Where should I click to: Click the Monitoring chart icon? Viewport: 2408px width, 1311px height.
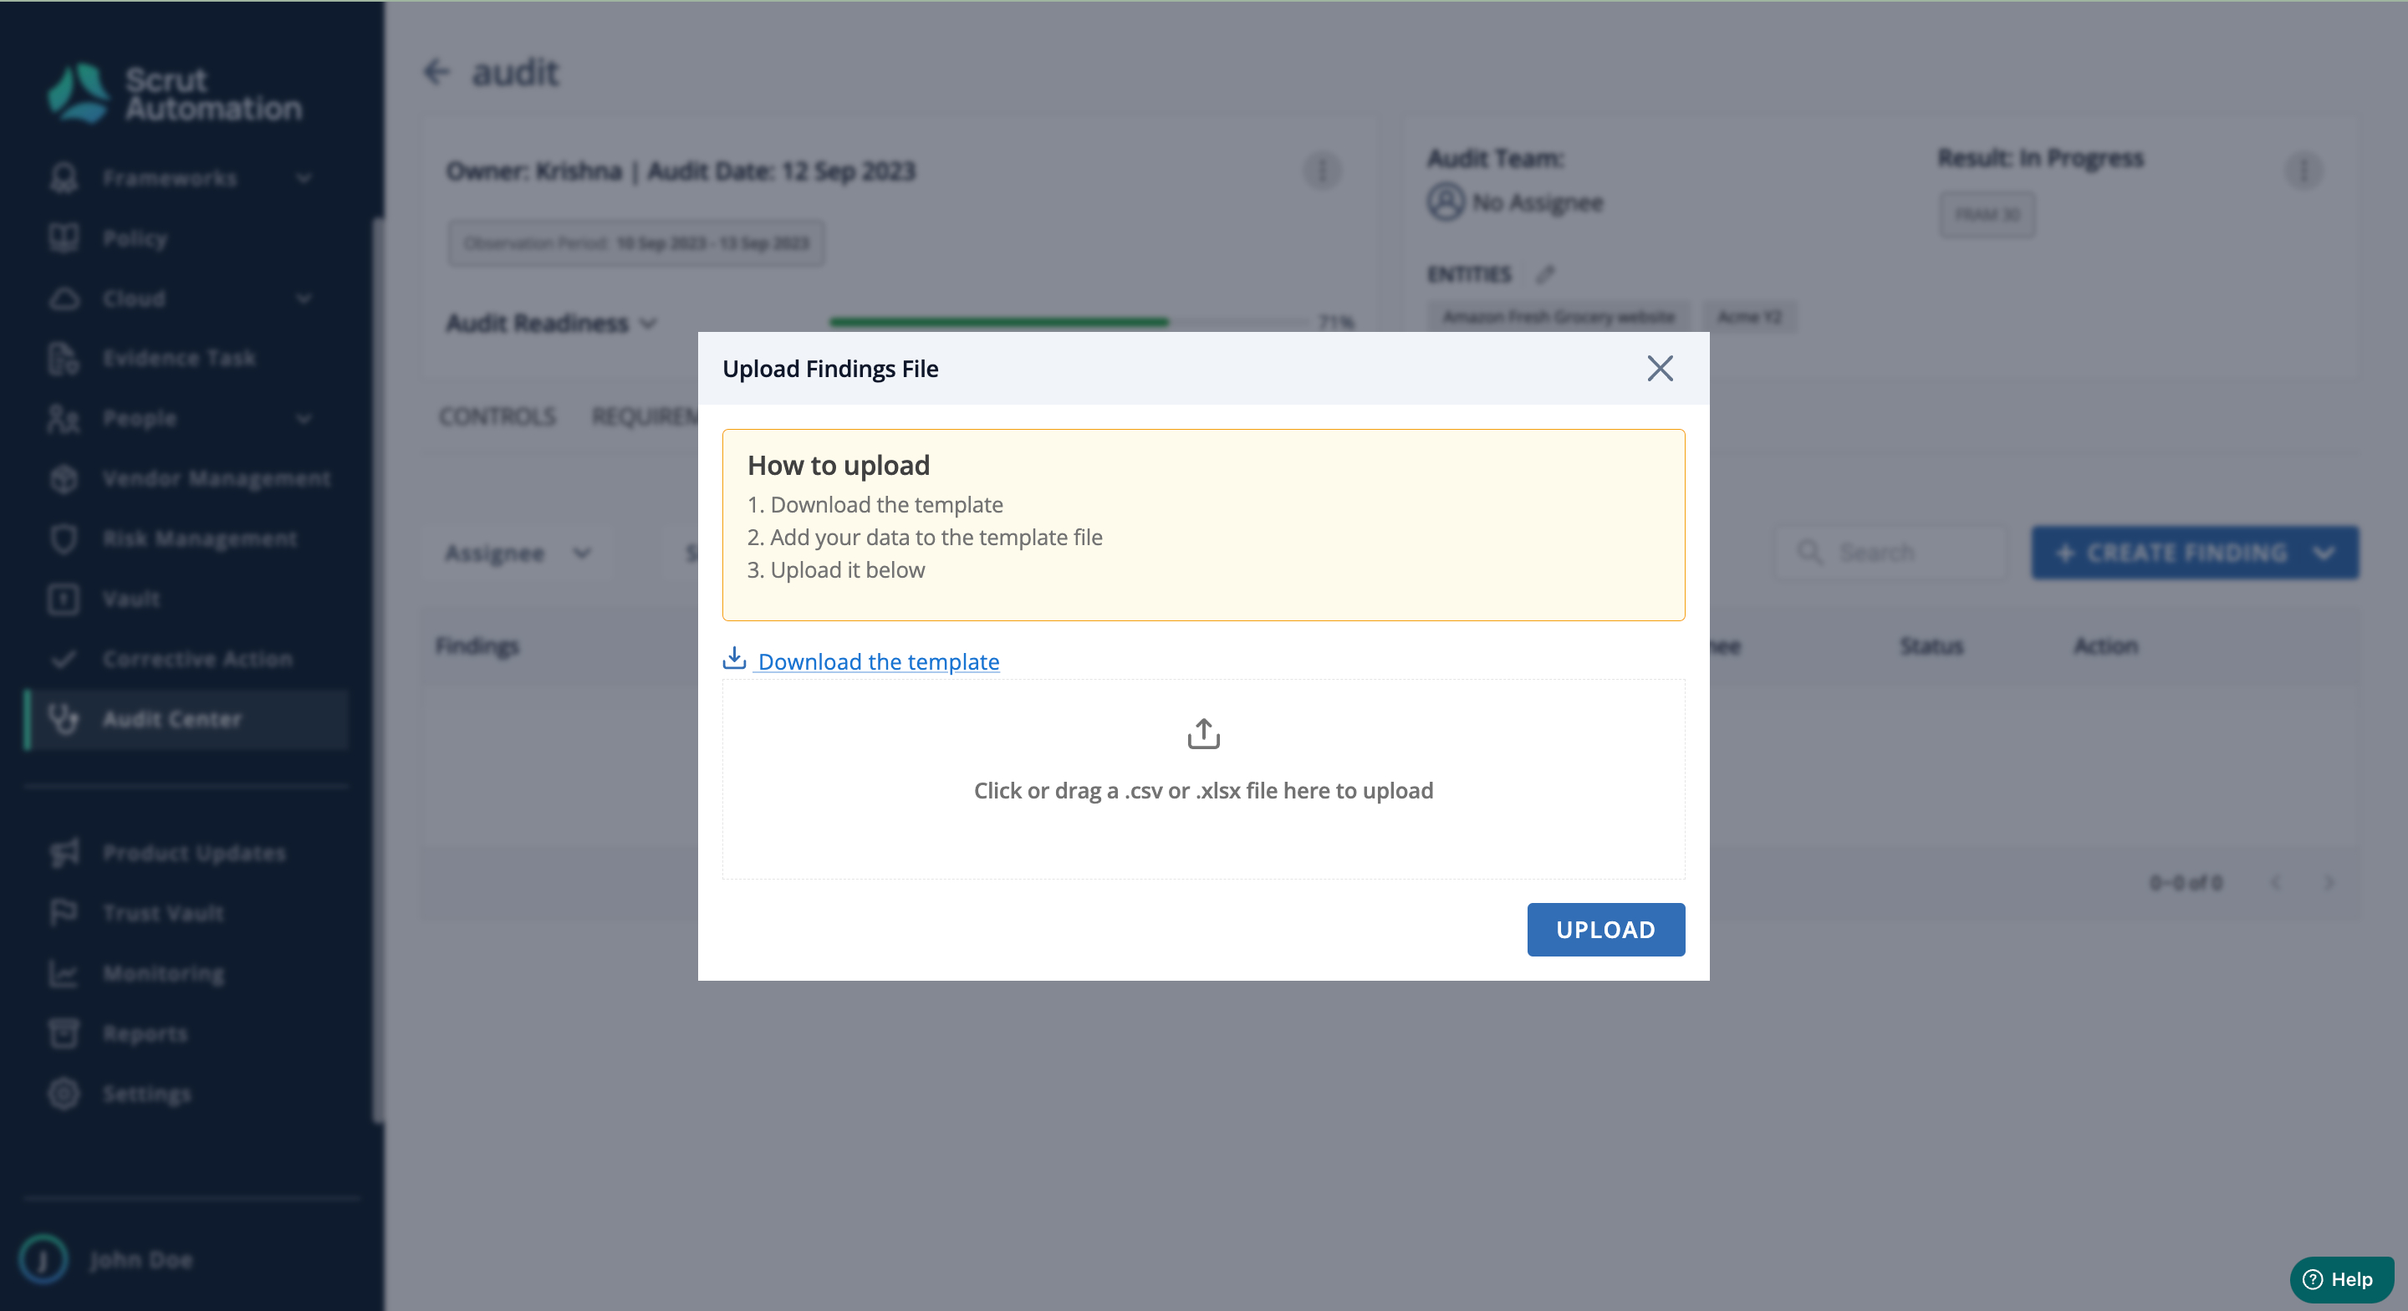point(64,973)
